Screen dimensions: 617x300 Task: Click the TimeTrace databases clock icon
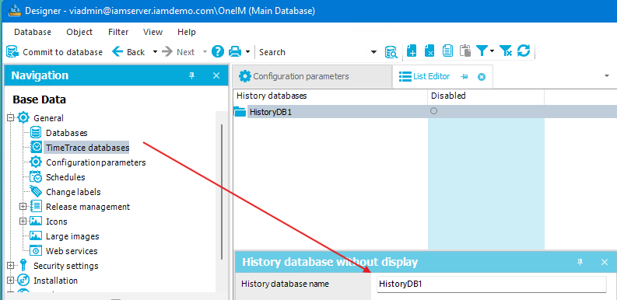(x=36, y=148)
